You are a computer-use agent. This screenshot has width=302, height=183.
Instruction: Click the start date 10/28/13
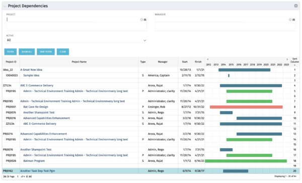[x=185, y=70]
